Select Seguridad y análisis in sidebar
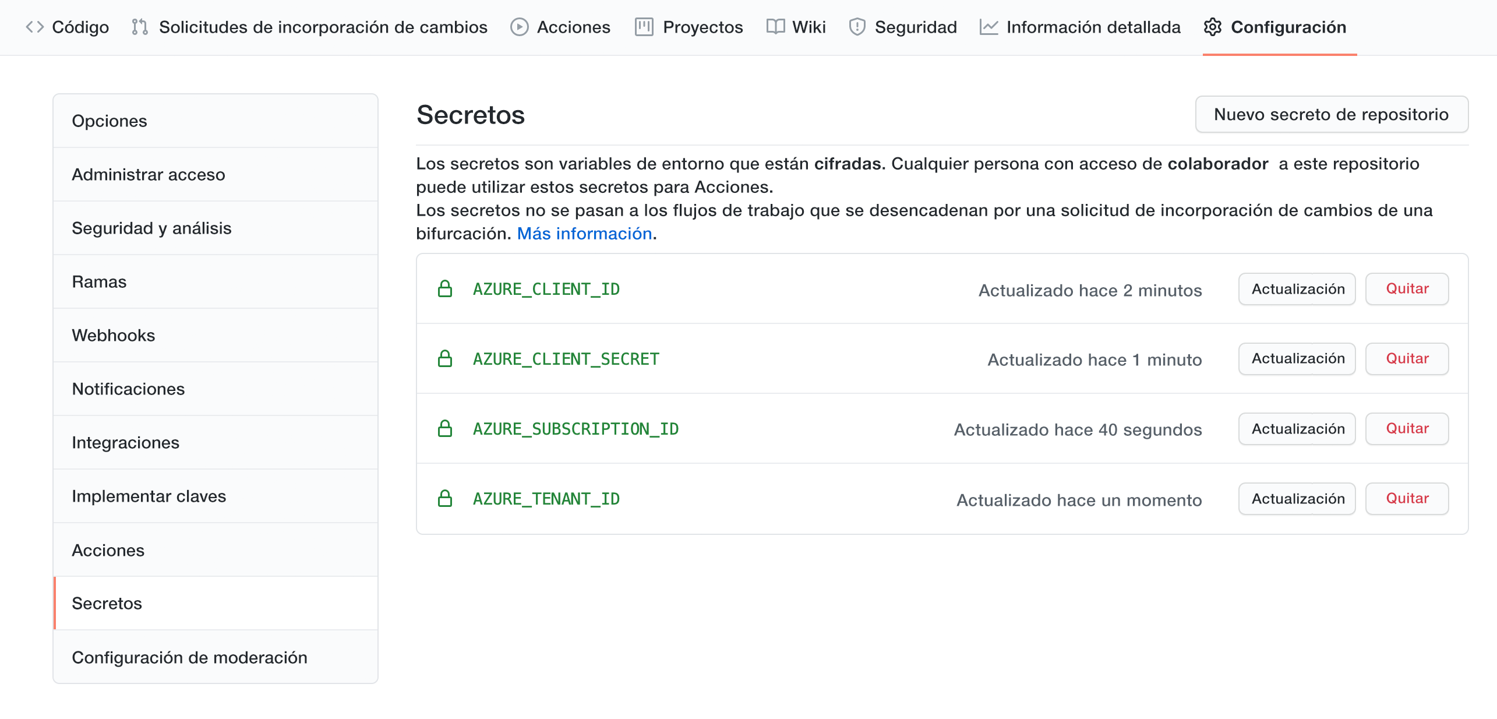This screenshot has height=719, width=1497. tap(216, 228)
